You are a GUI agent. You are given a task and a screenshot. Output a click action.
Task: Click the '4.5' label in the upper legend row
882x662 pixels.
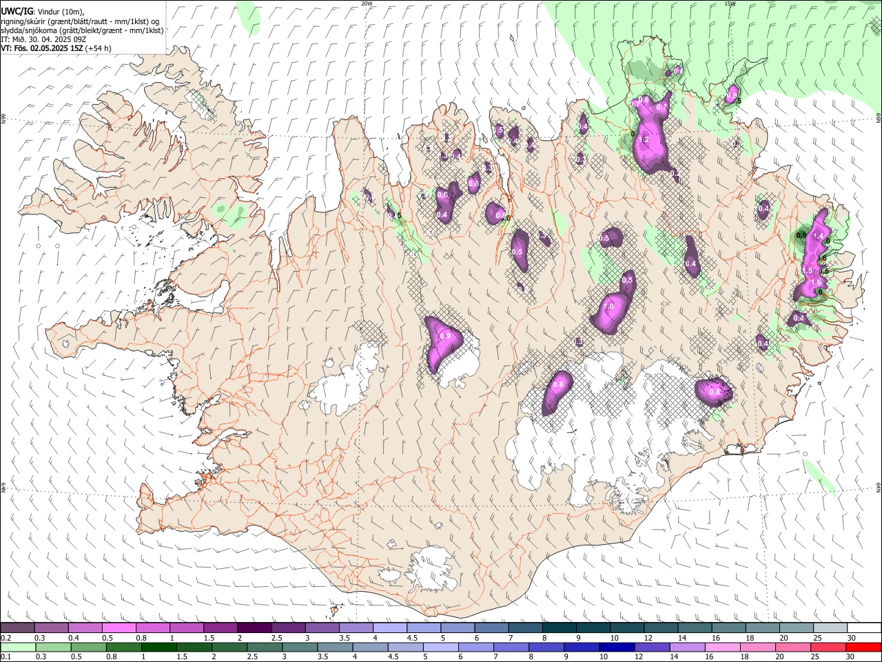pyautogui.click(x=412, y=638)
